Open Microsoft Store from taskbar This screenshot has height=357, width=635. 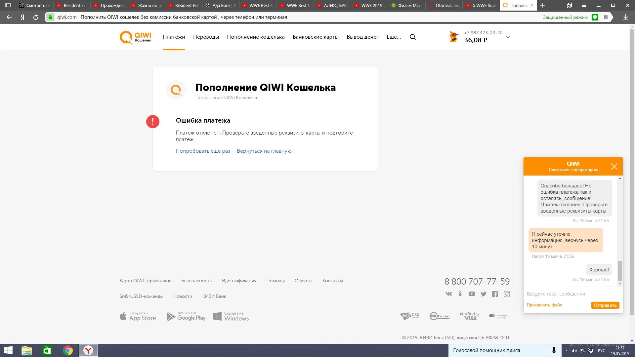47,350
